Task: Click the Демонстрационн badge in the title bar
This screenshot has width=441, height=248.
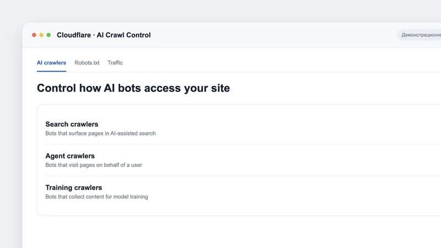Action: coord(420,35)
